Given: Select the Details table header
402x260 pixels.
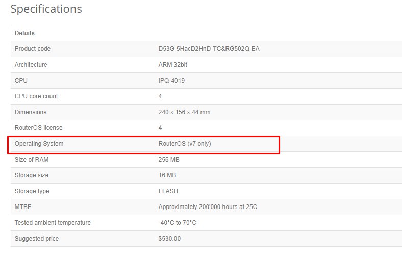Looking at the screenshot, I should click(24, 33).
